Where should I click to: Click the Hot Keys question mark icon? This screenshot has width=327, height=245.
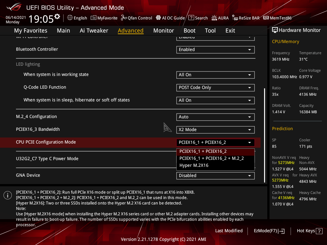coord(319,231)
